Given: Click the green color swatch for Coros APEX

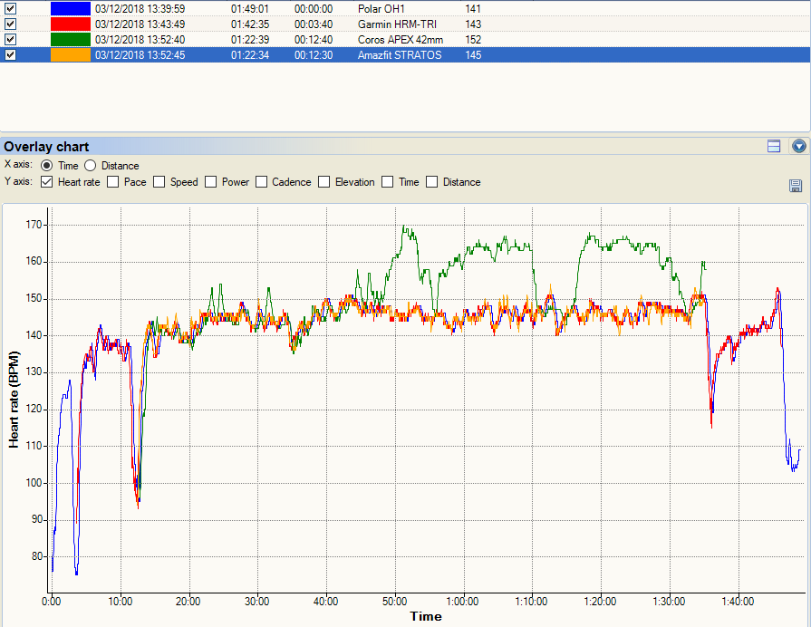Looking at the screenshot, I should [71, 40].
